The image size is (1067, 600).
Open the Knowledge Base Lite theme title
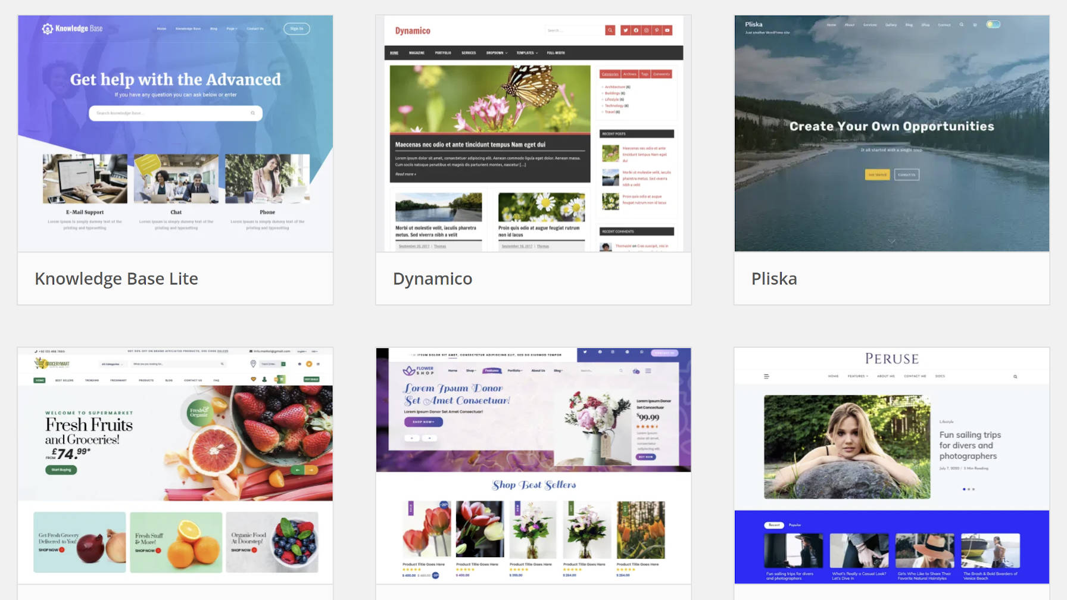[116, 279]
